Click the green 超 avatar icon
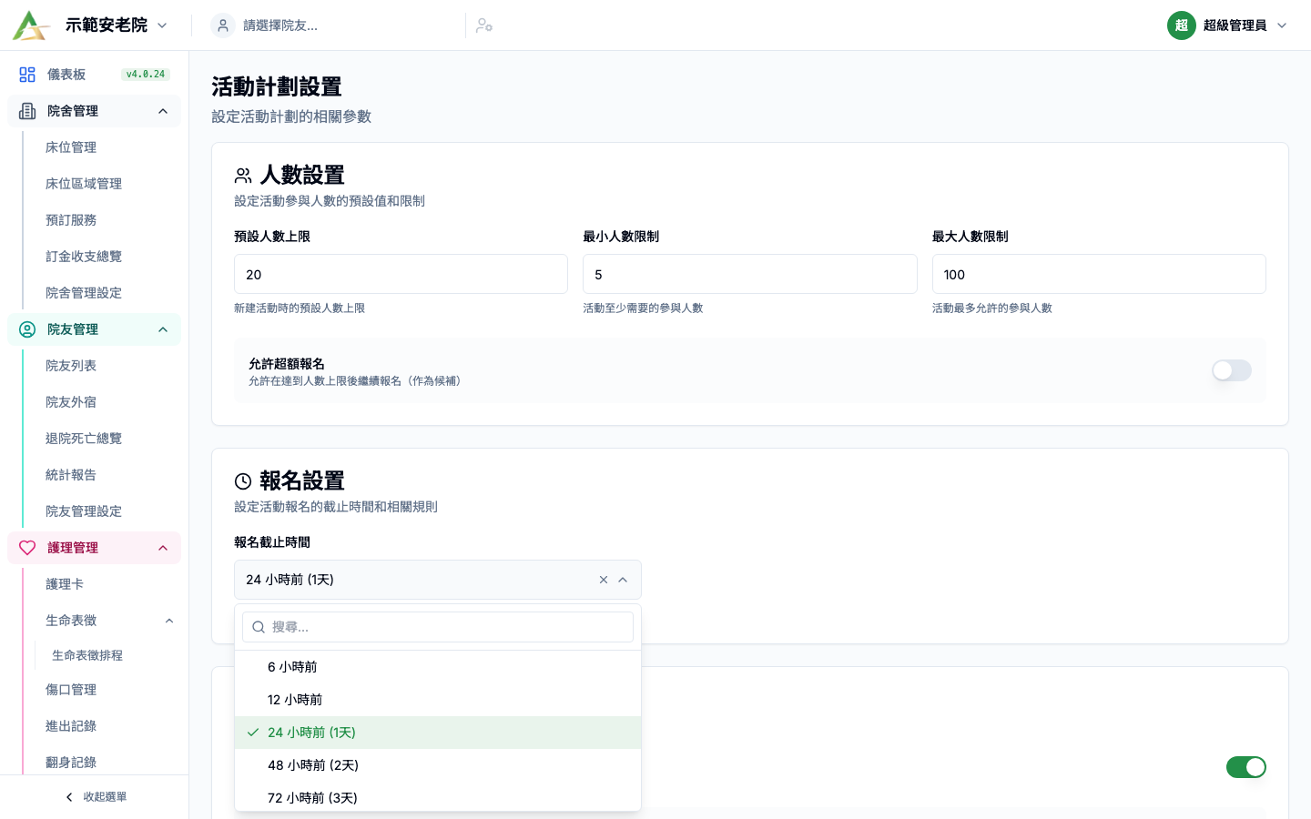Viewport: 1311px width, 819px height. [x=1182, y=25]
